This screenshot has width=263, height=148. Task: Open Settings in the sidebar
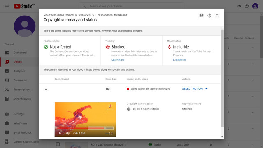[x=20, y=114]
